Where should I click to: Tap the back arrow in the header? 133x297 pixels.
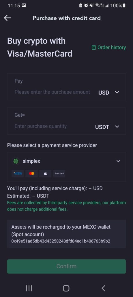pos(7,18)
